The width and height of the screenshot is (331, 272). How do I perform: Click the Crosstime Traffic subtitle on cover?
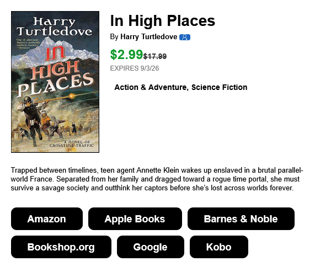click(71, 143)
